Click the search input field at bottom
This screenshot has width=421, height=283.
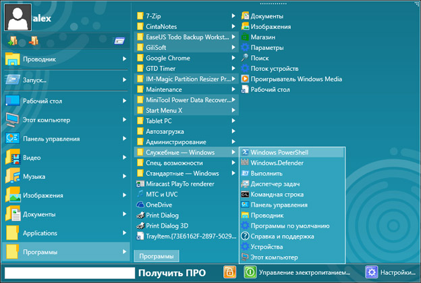[69, 273]
